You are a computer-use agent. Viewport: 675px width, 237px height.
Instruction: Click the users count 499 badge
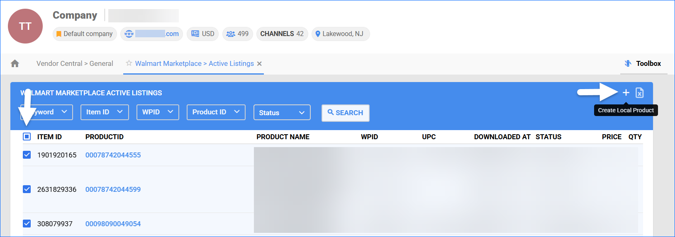coord(237,34)
